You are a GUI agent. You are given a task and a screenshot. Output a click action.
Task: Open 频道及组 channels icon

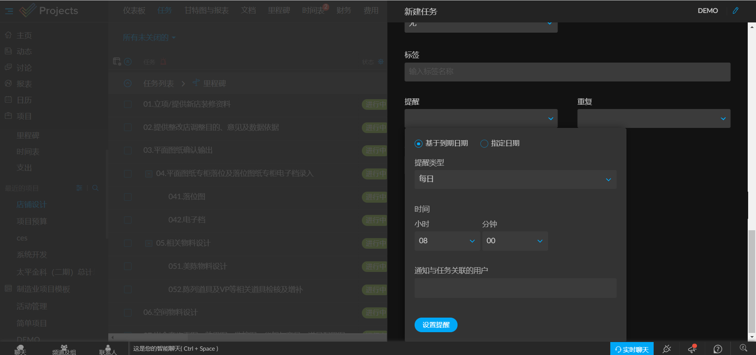click(x=64, y=349)
